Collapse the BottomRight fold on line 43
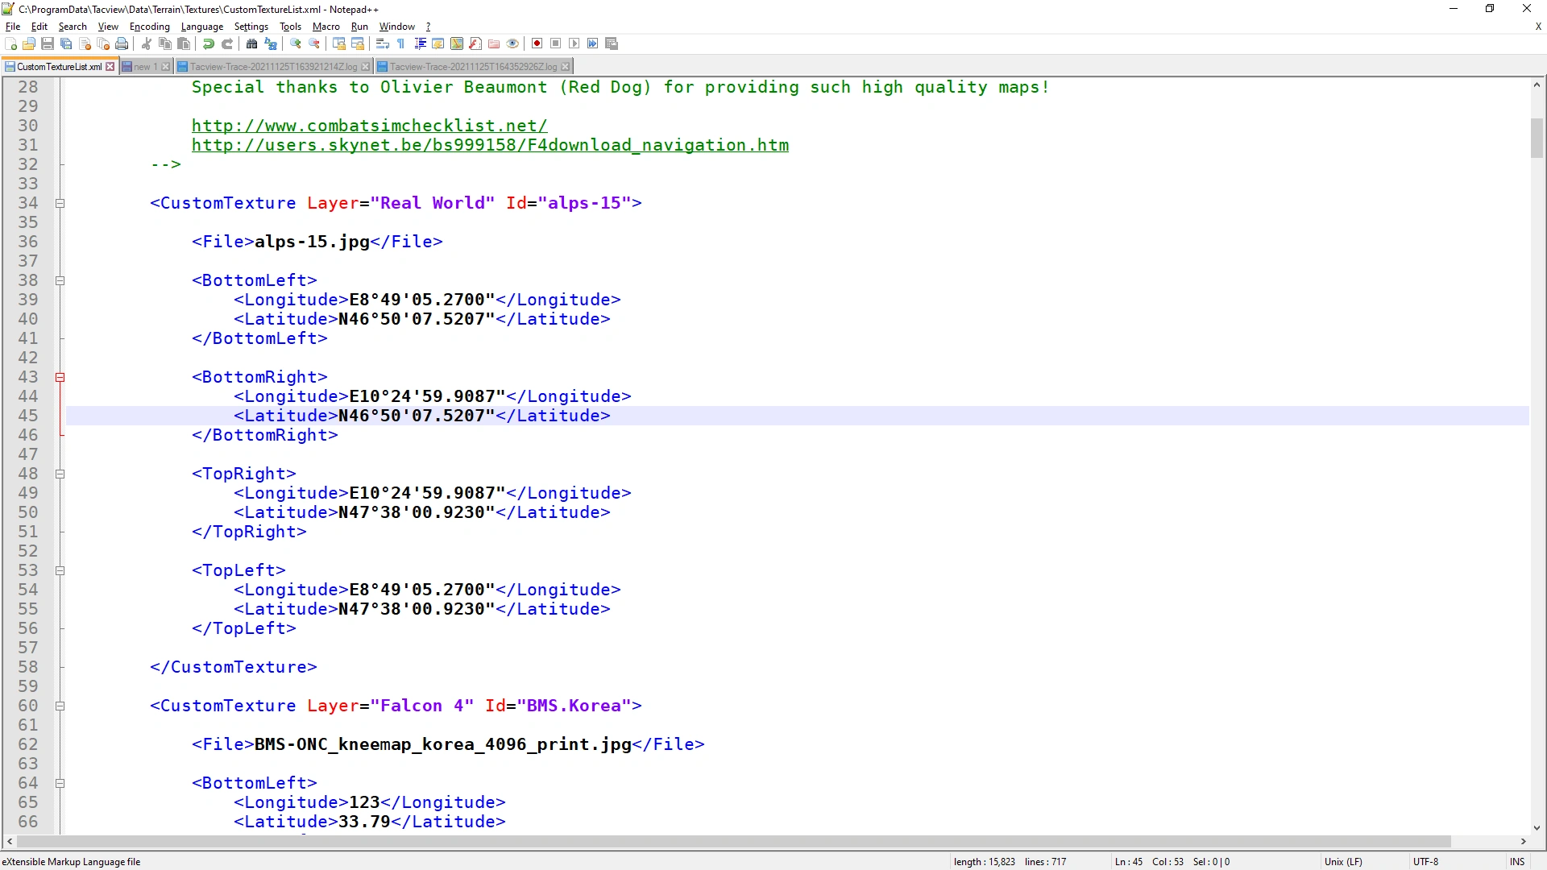Image resolution: width=1547 pixels, height=870 pixels. pyautogui.click(x=60, y=377)
